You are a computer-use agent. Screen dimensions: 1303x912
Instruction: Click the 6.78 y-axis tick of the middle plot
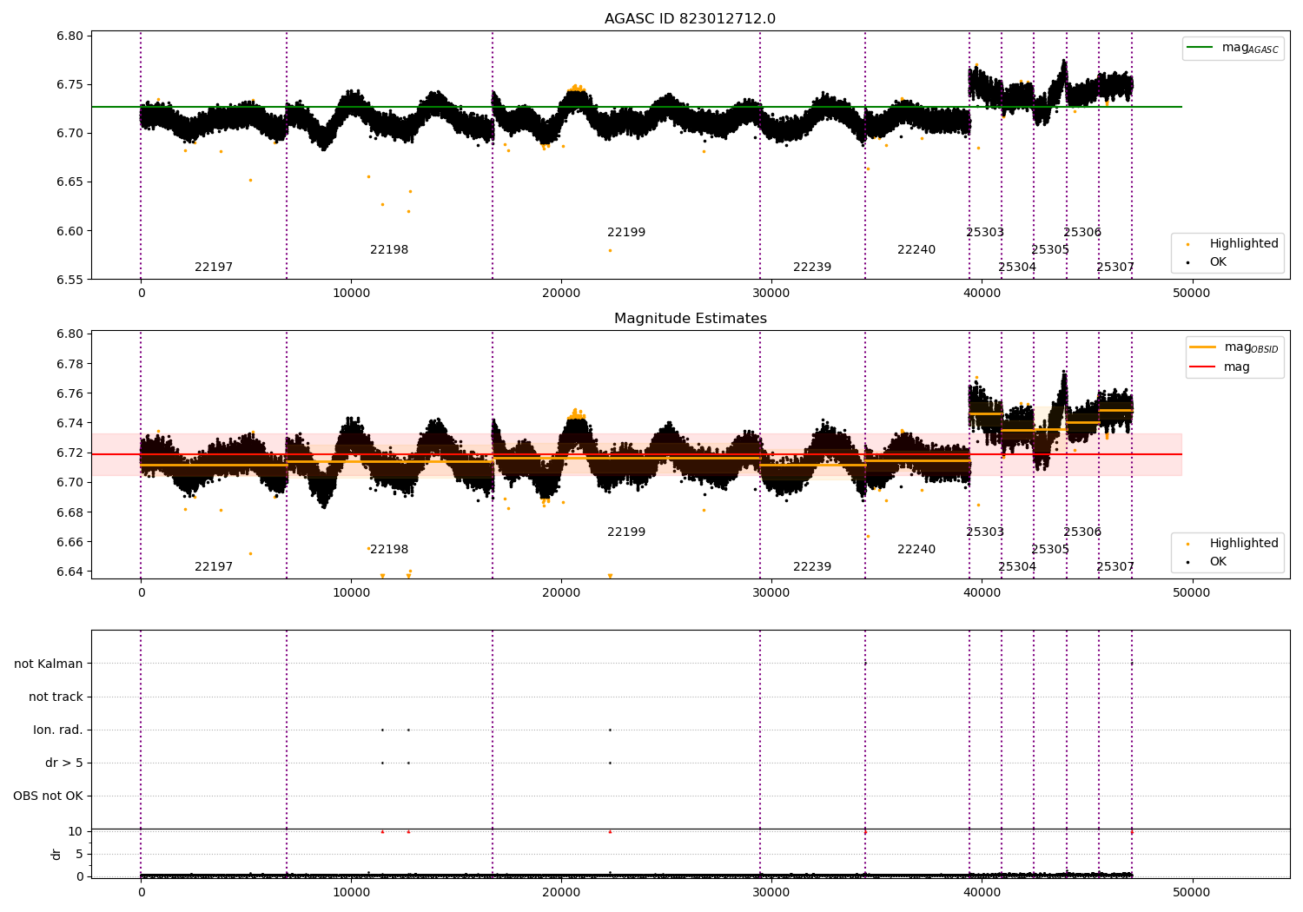pos(69,364)
